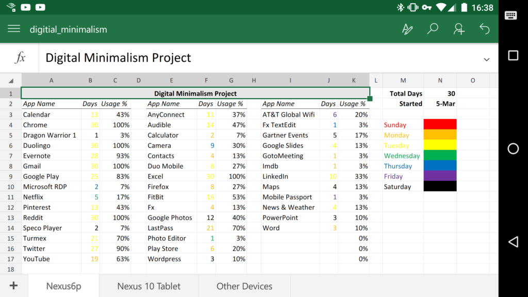Tap the Bluetooth status icon

(400, 7)
